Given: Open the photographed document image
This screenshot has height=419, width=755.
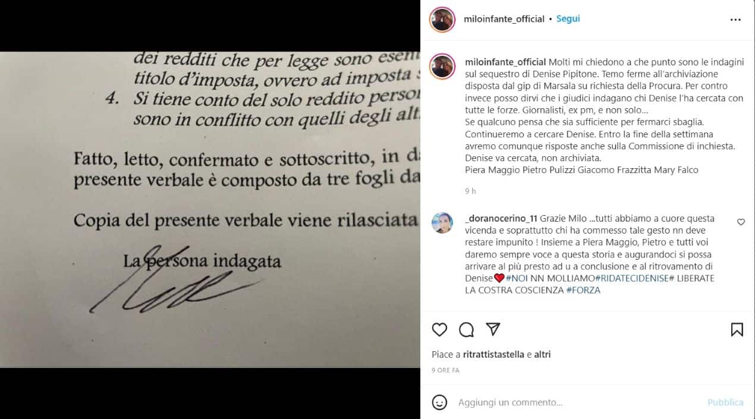Looking at the screenshot, I should [x=210, y=209].
